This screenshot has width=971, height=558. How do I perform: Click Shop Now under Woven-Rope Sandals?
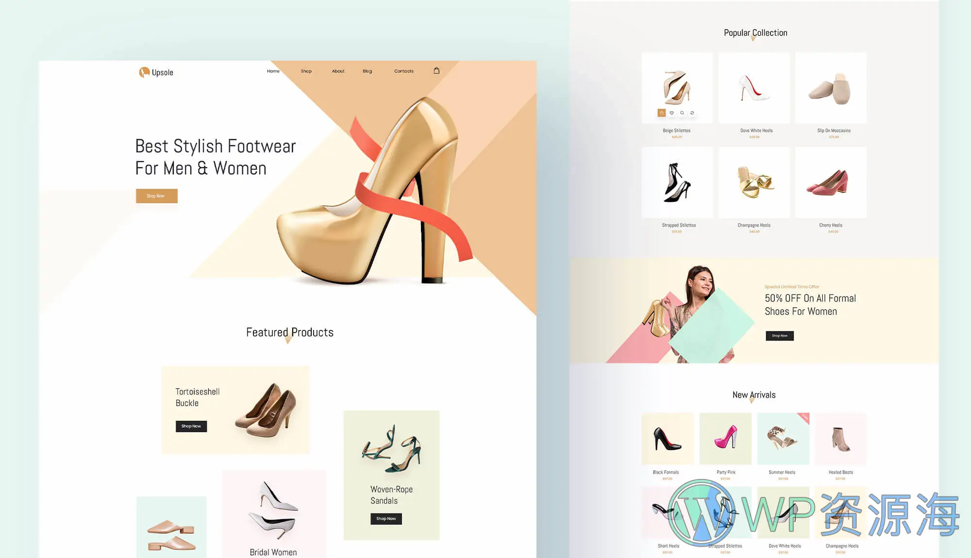point(386,519)
